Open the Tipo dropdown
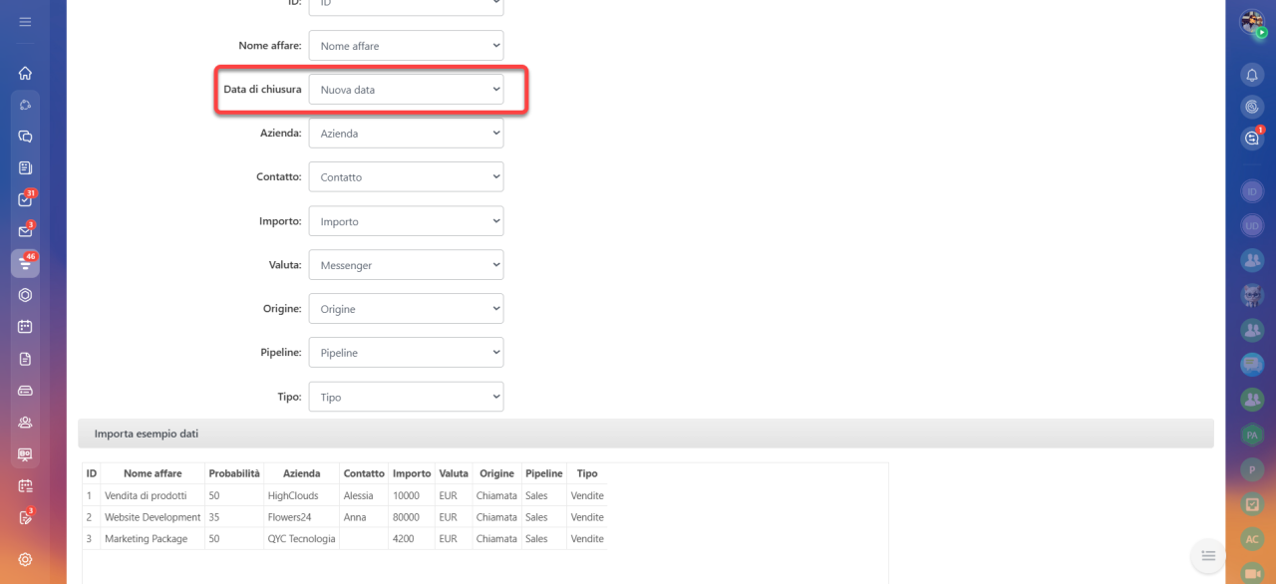The width and height of the screenshot is (1276, 584). (x=406, y=397)
